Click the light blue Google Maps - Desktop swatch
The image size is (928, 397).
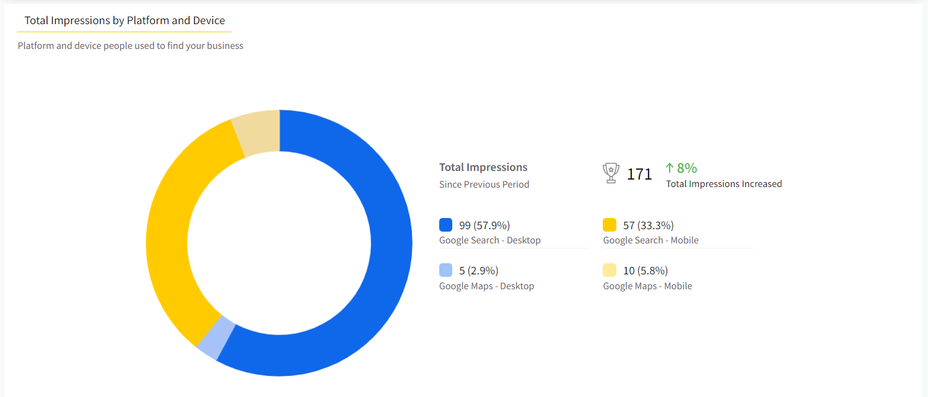coord(445,270)
